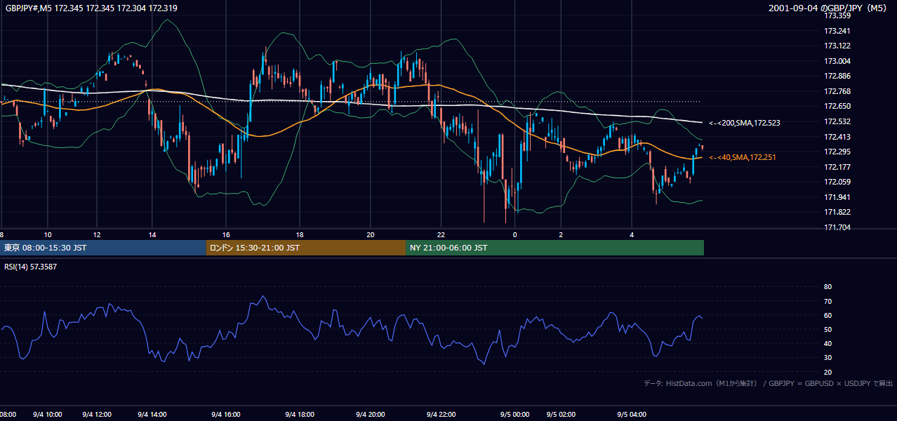The width and height of the screenshot is (897, 421).
Task: Click RSI scale level 30
Action: 828,358
